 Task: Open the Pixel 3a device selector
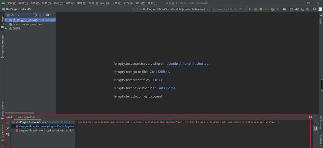228,9
